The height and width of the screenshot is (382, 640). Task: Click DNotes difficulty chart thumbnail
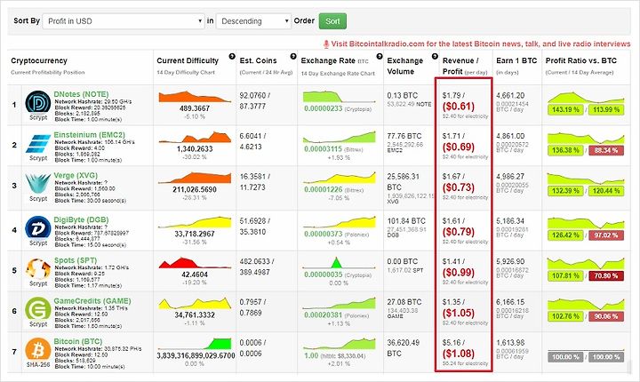195,97
